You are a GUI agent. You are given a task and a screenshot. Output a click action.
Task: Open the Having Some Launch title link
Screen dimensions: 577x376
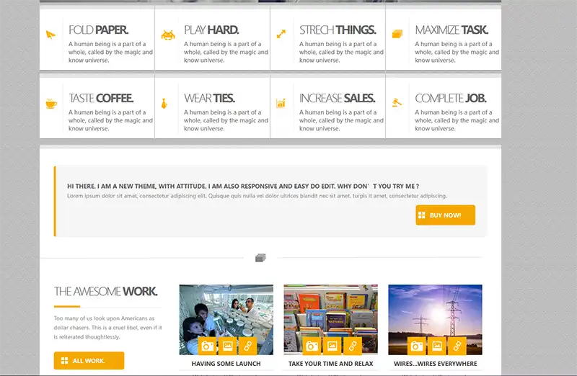point(226,364)
